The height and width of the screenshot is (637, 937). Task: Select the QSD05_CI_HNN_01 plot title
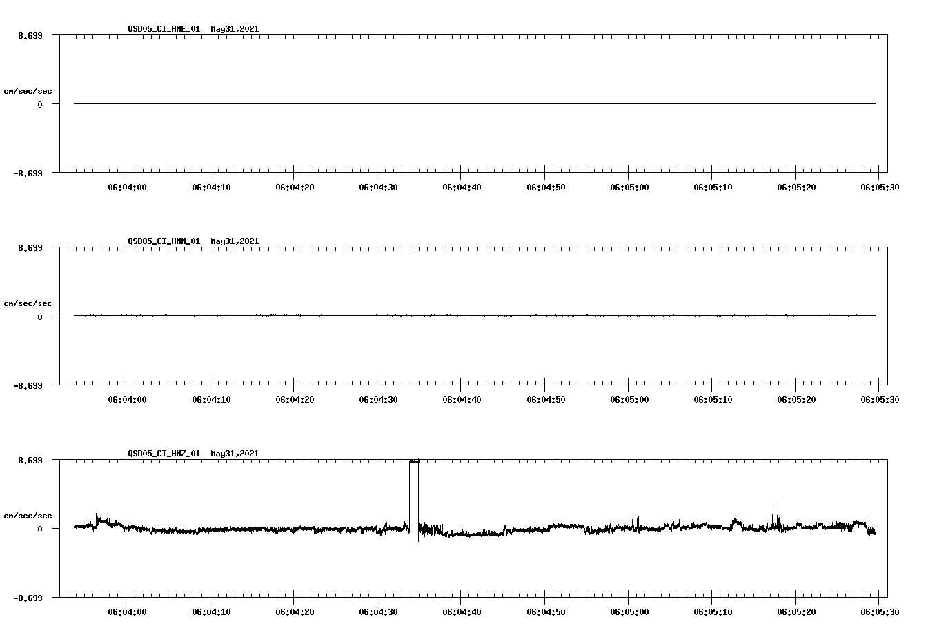[x=193, y=241]
